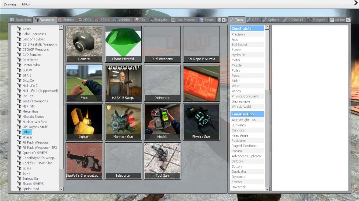This screenshot has width=359, height=201.
Task: Select the Chaos Emerald weapon icon
Action: pos(123,44)
